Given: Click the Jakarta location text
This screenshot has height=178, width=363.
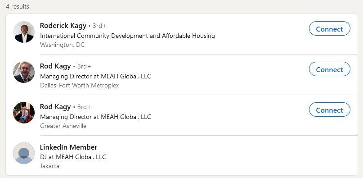Looking at the screenshot, I should (49, 166).
